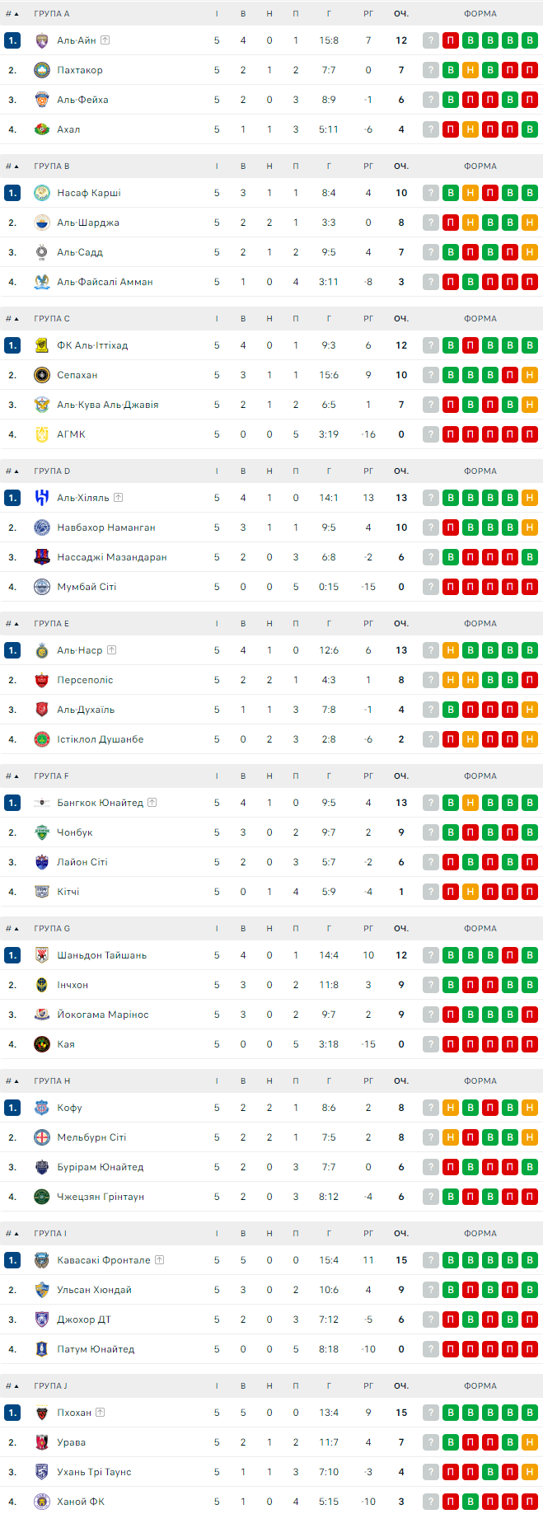Click green В form badge in Ахал row
This screenshot has height=1514, width=543.
point(530,129)
